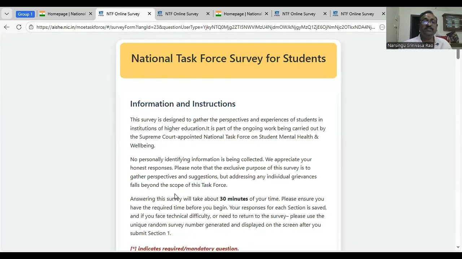This screenshot has height=259, width=462.
Task: Click the red required/mandatory question note
Action: click(184, 249)
